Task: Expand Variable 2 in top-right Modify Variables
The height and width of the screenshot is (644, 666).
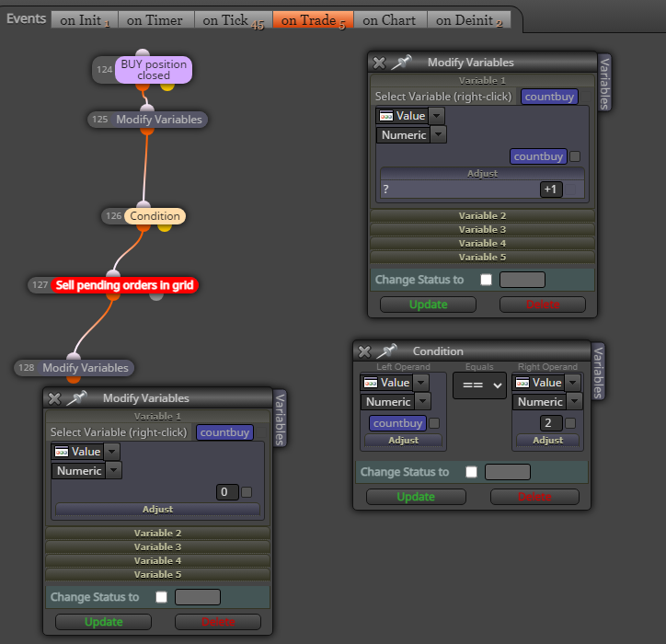Action: point(482,216)
